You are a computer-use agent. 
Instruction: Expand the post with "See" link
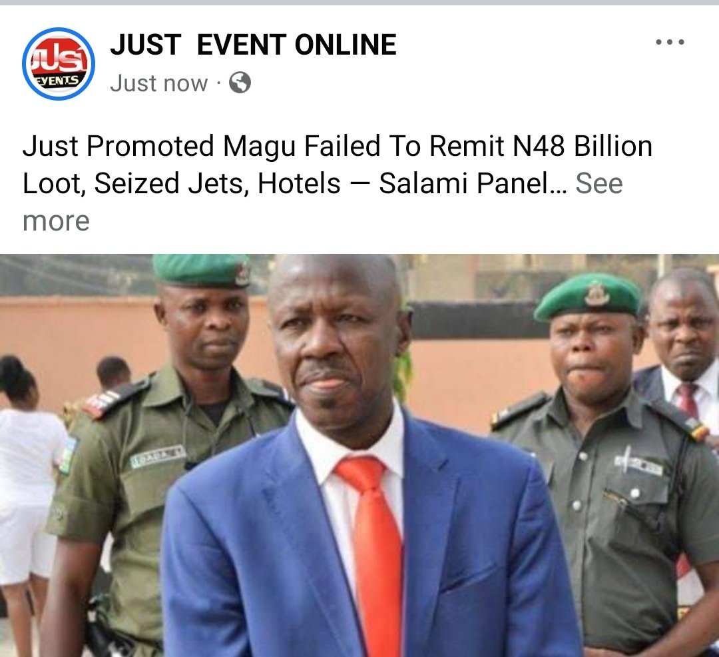(599, 183)
